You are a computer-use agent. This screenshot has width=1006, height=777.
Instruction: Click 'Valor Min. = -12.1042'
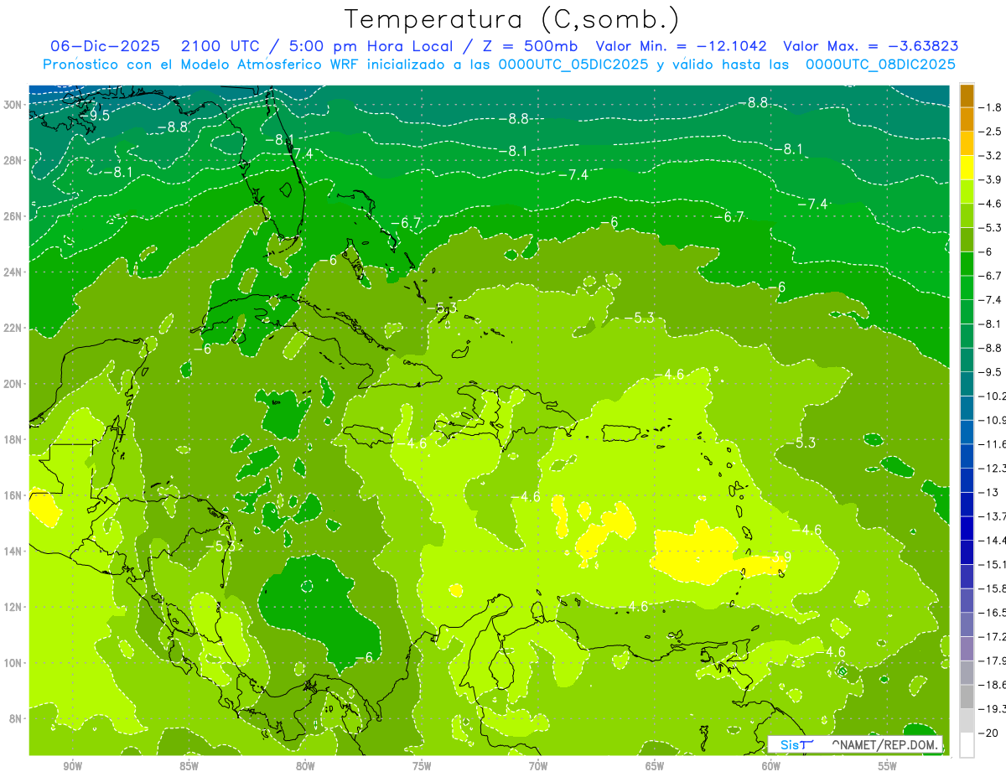pyautogui.click(x=682, y=45)
